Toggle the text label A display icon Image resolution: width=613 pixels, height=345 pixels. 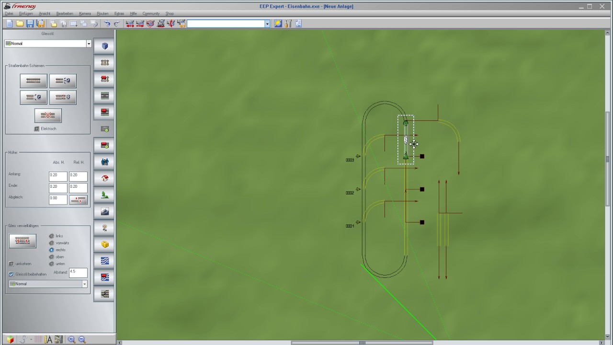48,340
